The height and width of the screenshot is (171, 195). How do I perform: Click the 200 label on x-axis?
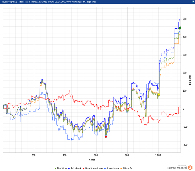[x=33, y=155]
